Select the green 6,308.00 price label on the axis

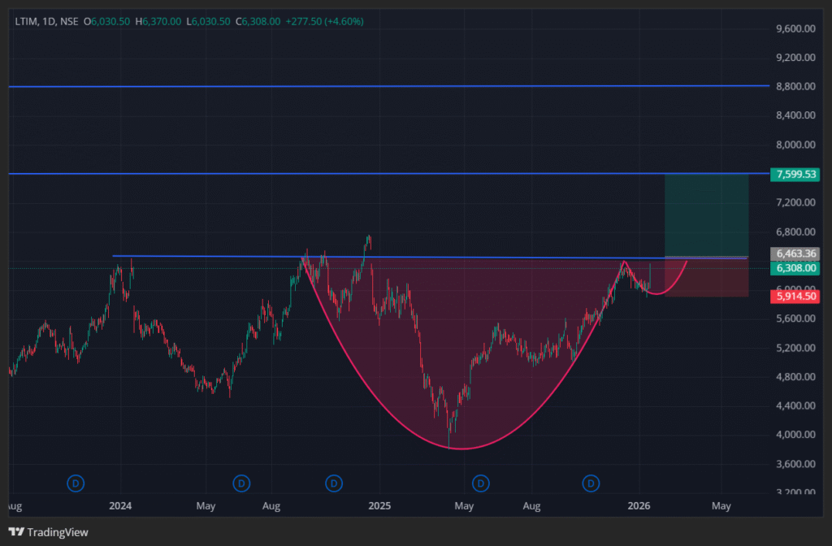click(795, 268)
